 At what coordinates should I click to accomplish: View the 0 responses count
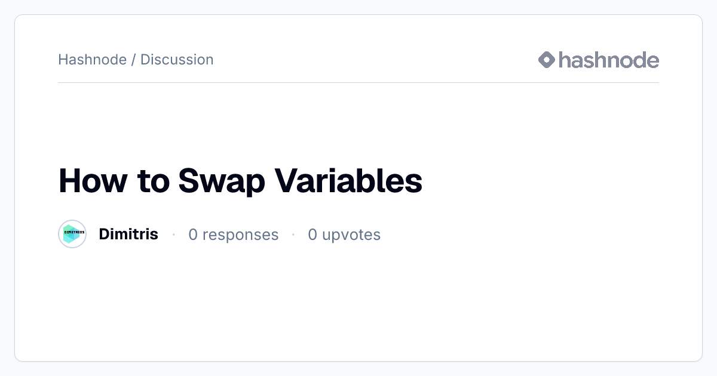pyautogui.click(x=234, y=235)
